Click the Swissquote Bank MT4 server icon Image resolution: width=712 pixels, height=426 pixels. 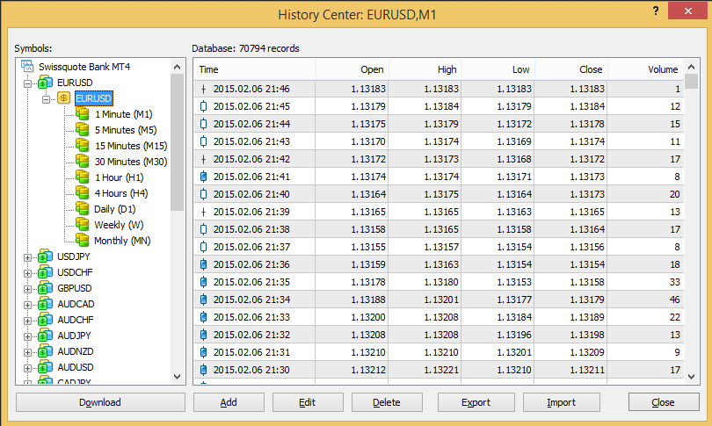click(x=27, y=67)
